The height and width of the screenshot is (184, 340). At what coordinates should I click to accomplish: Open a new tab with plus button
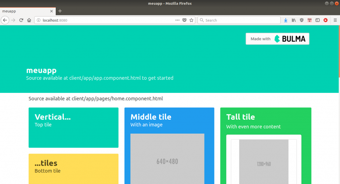[60, 11]
